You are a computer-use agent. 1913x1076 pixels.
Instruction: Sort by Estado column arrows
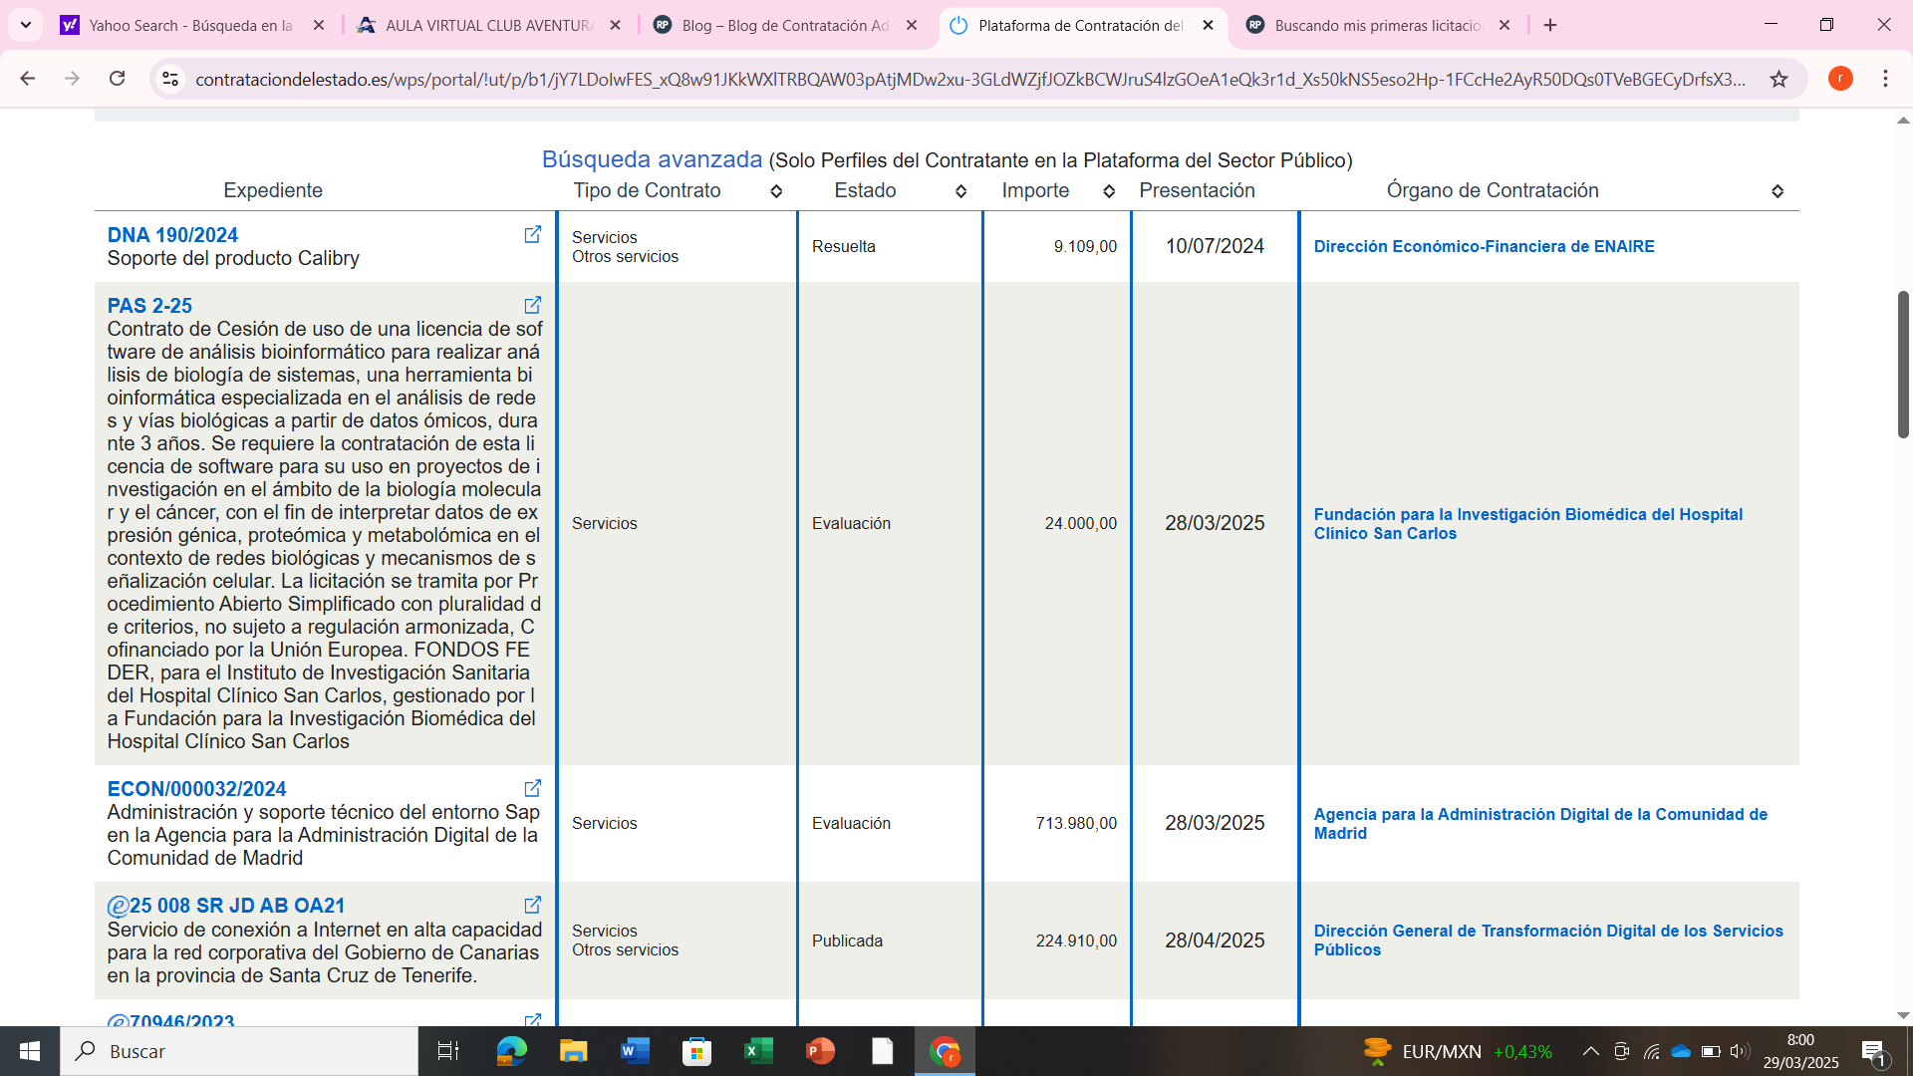tap(960, 191)
